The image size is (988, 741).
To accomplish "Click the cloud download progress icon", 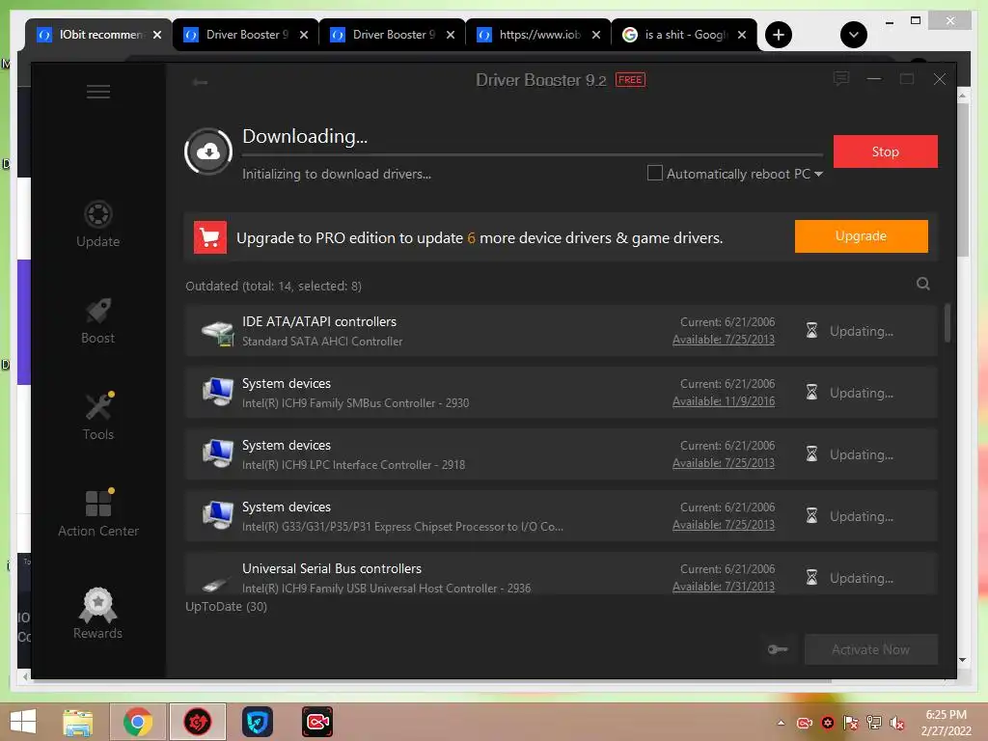I will 208,151.
